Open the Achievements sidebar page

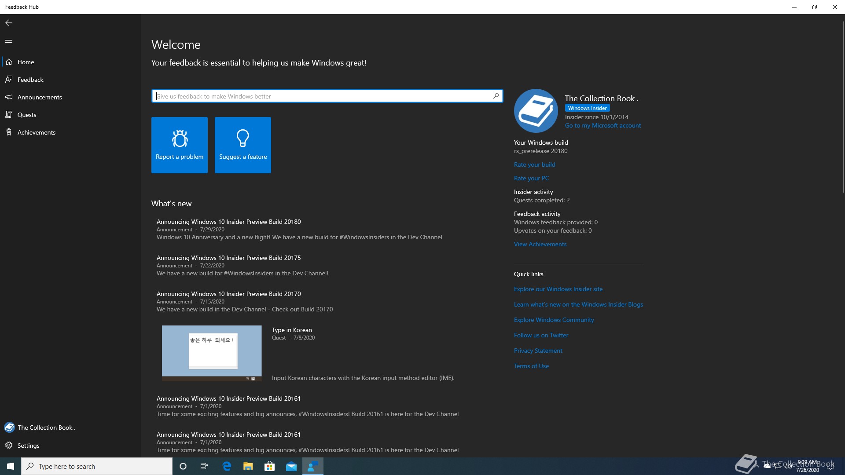37,132
